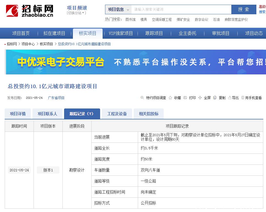Click the 广东省项目 link
Viewport: 266px width, 212px height.
pyautogui.click(x=56, y=98)
